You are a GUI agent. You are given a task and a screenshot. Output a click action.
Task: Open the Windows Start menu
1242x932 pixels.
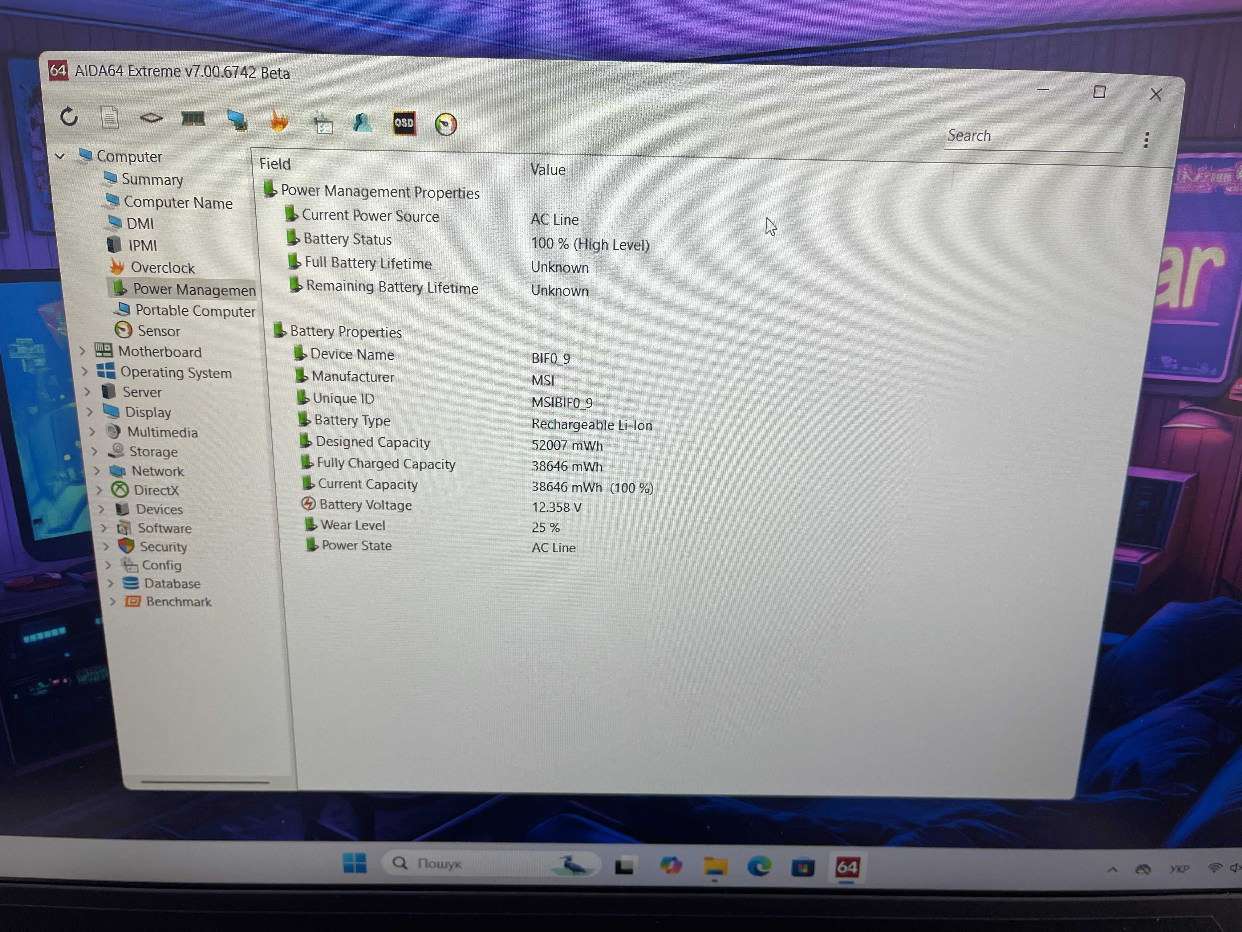pyautogui.click(x=354, y=864)
